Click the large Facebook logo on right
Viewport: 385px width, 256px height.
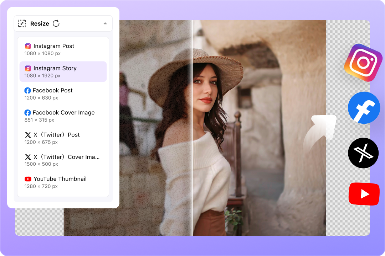[364, 108]
